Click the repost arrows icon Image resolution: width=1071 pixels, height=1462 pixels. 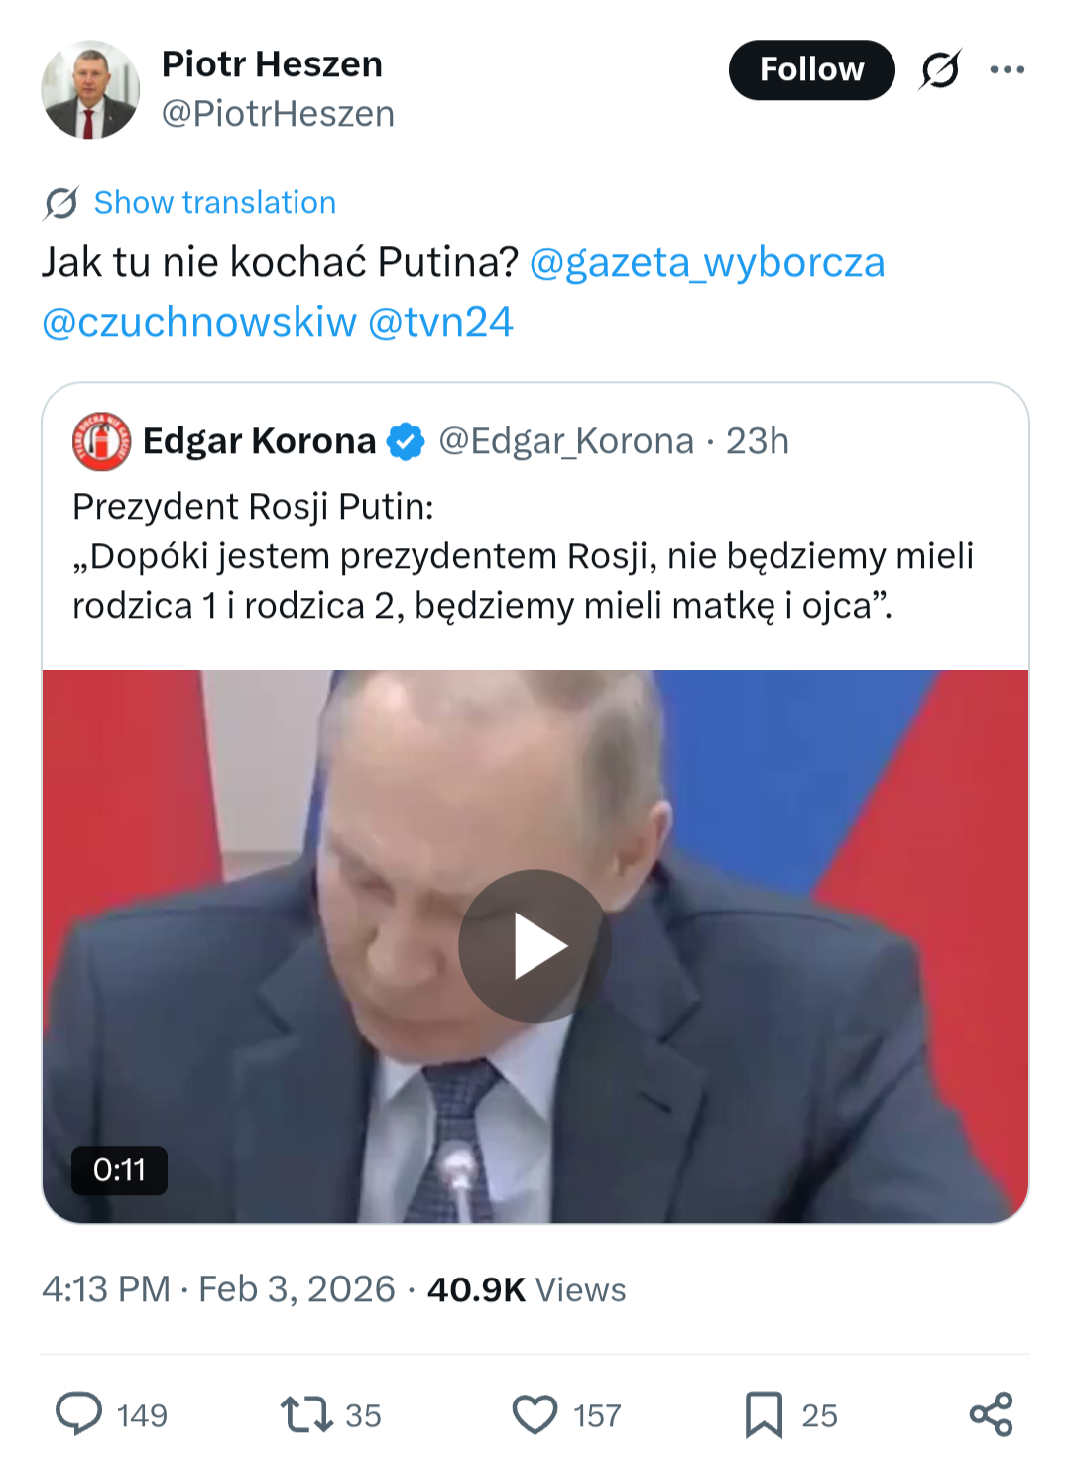click(306, 1414)
